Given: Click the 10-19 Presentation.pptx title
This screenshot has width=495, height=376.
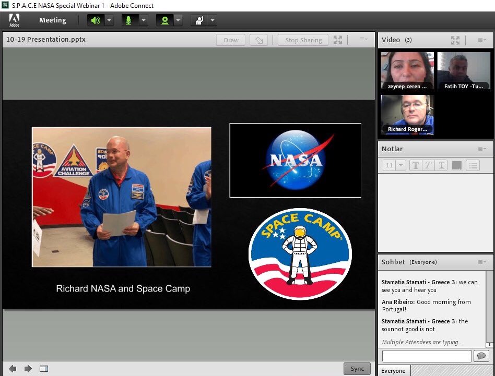Looking at the screenshot, I should click(x=46, y=40).
